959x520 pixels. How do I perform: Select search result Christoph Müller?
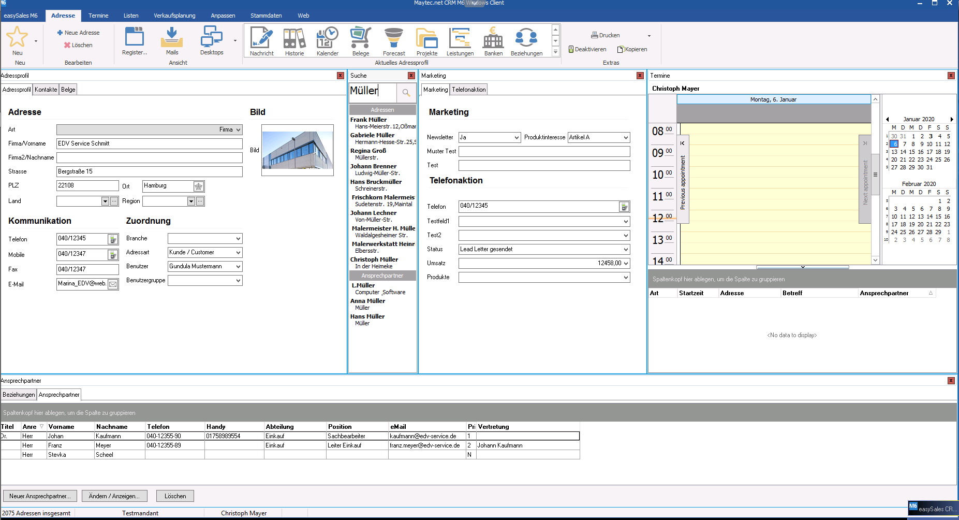[x=382, y=263]
